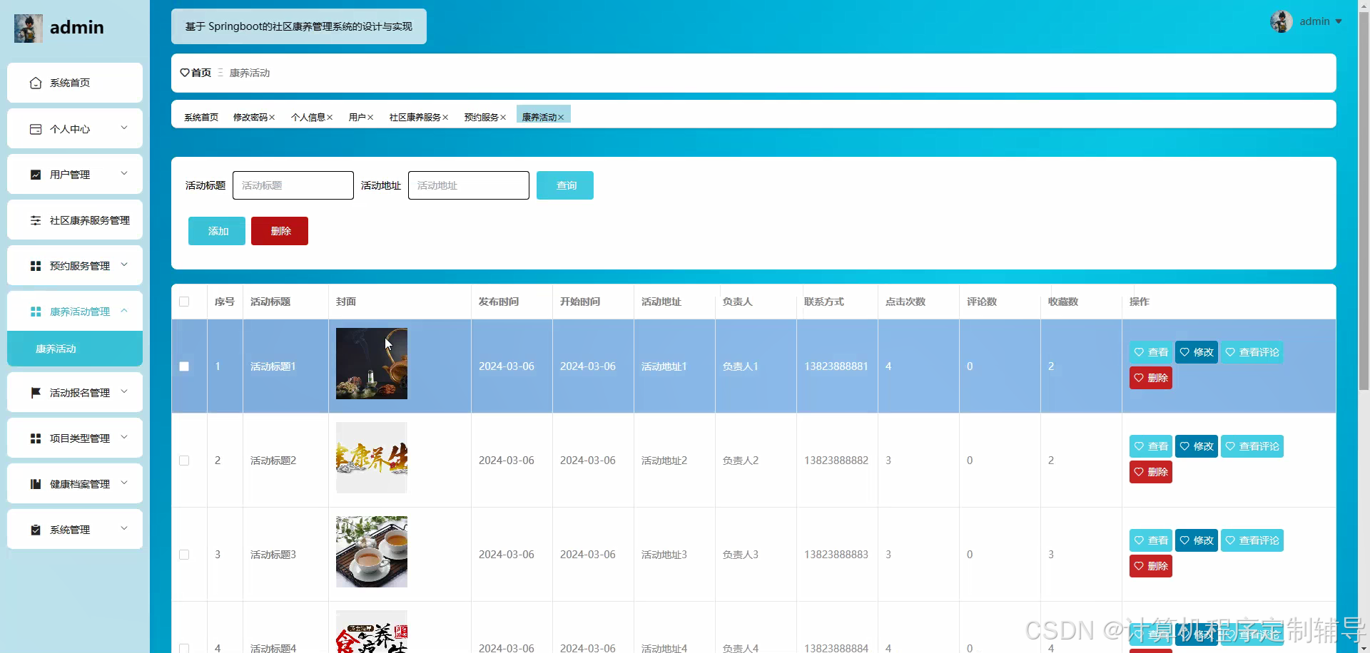Screen dimensions: 1370x653
Task: Click the 项目类型管理 grid icon
Action: (x=36, y=438)
